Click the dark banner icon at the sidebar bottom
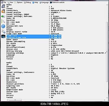The image size is (109, 106). pos(3,36)
